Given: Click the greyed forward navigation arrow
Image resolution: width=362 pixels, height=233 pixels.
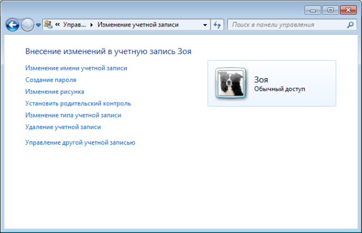Looking at the screenshot, I should (28, 25).
